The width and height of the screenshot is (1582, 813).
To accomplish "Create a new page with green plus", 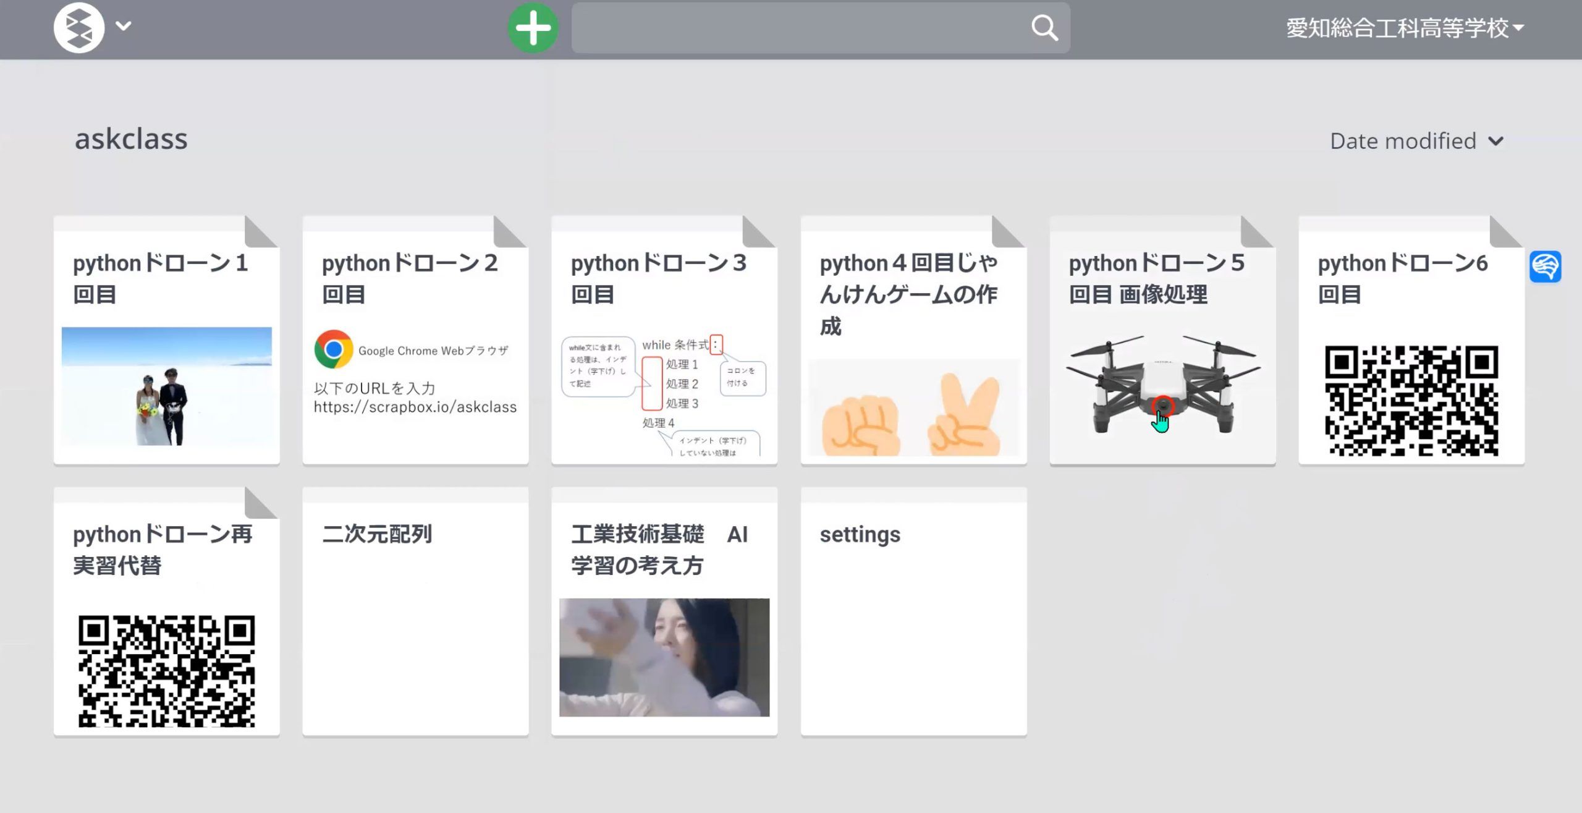I will click(x=533, y=28).
